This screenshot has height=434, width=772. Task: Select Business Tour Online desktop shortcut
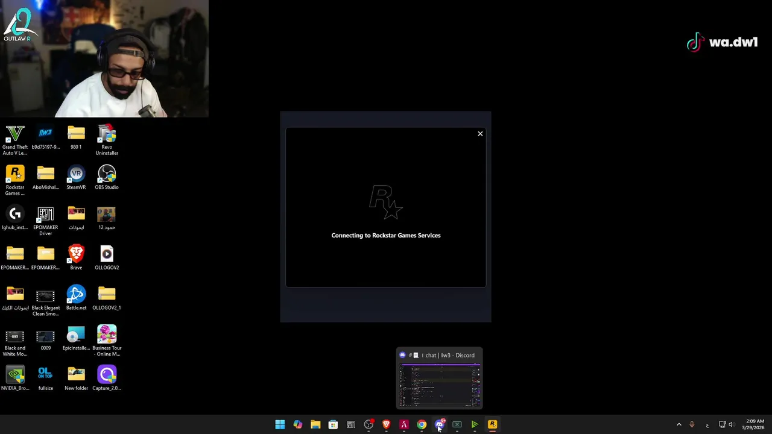point(107,341)
